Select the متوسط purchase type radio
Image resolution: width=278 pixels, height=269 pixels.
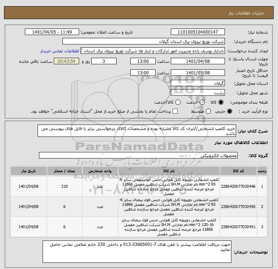(208, 111)
